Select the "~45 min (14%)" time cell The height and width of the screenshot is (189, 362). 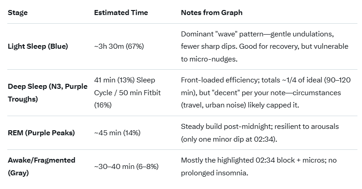coord(117,133)
